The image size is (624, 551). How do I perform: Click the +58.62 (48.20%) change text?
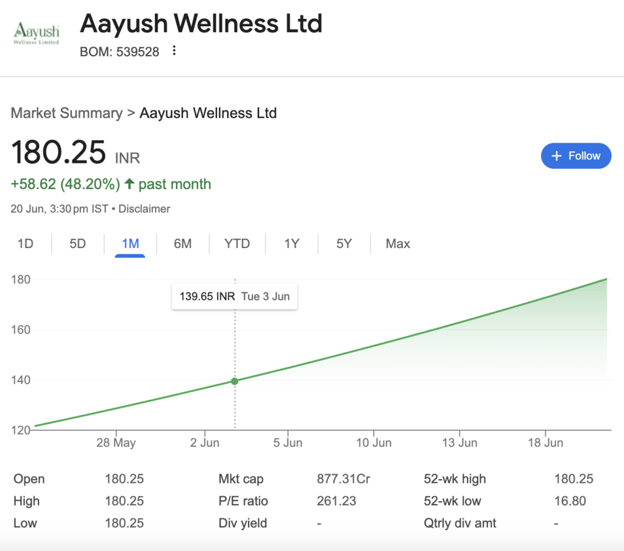click(x=65, y=184)
